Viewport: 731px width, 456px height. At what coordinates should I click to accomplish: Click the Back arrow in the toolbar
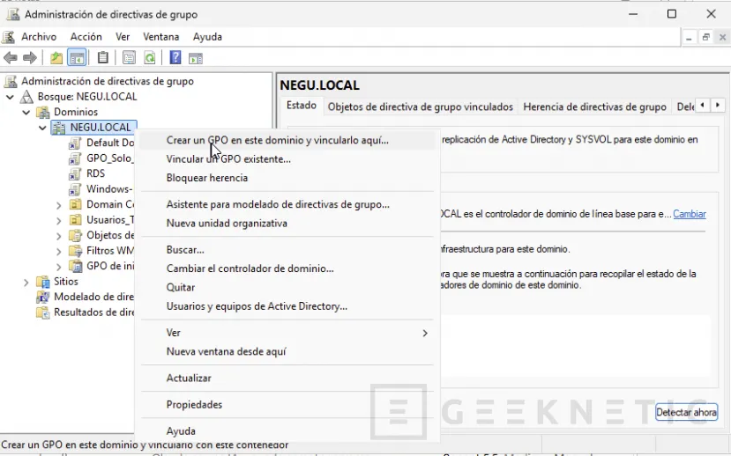[x=11, y=58]
